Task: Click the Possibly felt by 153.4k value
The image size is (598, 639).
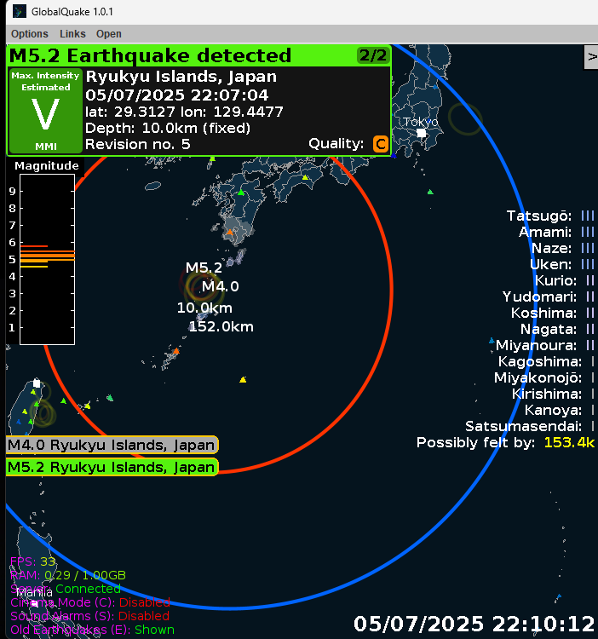Action: 569,442
